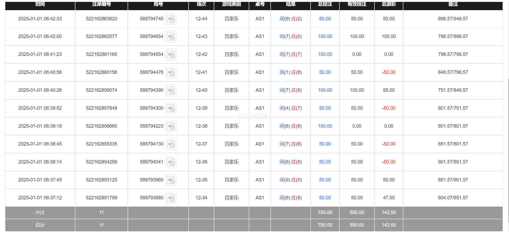The height and width of the screenshot is (232, 509).
Task: Select order number 522162859074
Action: (x=102, y=90)
